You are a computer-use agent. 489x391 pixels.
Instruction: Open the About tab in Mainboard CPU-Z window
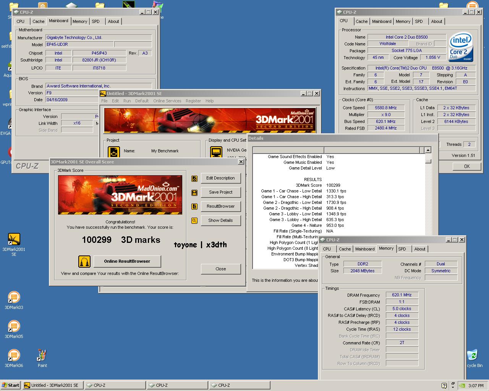coord(113,21)
